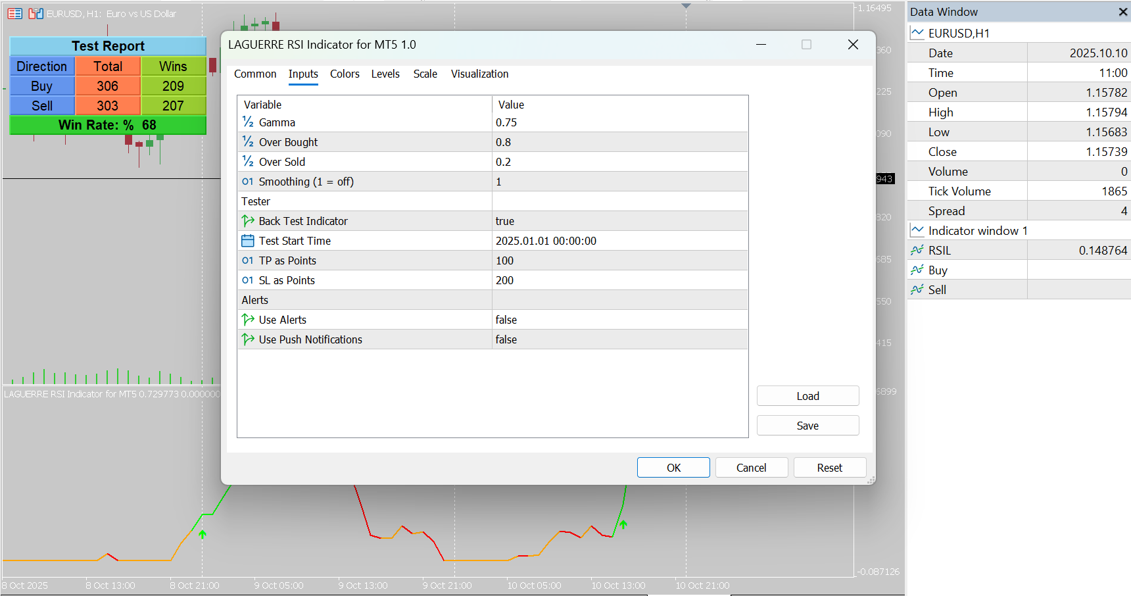Viewport: 1131px width, 596px height.
Task: Click the Back Test Indicator boolean icon
Action: 248,221
